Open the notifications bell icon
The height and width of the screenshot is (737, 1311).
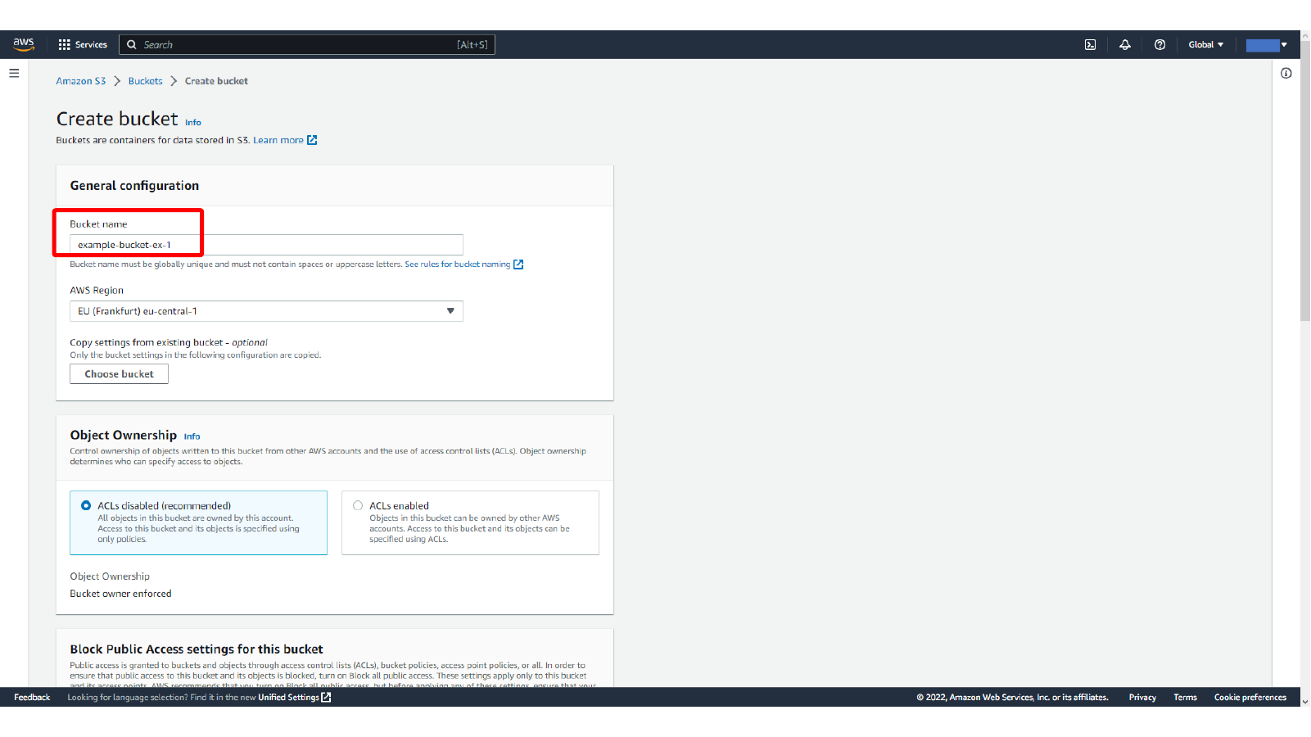coord(1125,45)
